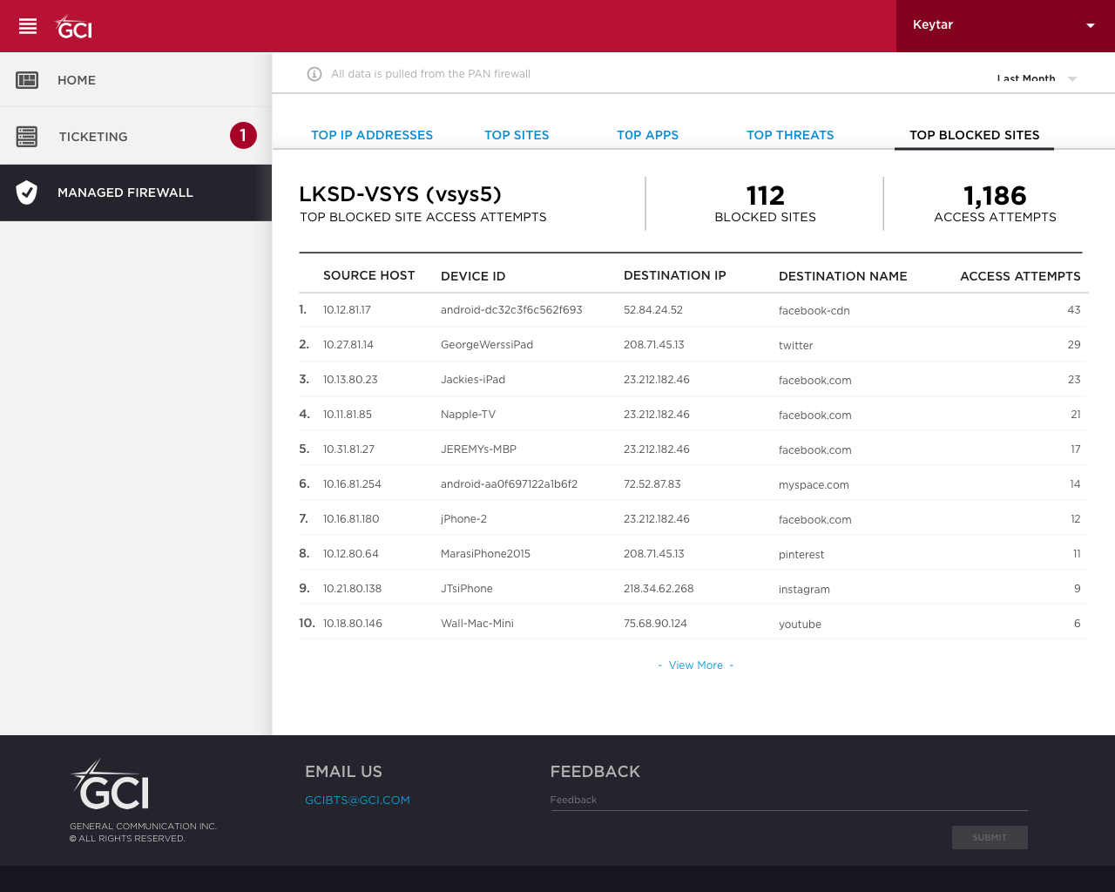Click source host 10.12.80.64
1115x892 pixels.
coord(351,554)
